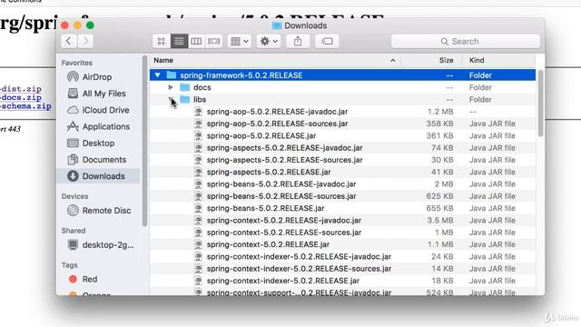Select spring-beans-5.0.2.RELEASE-sources.jar

(x=343, y=196)
